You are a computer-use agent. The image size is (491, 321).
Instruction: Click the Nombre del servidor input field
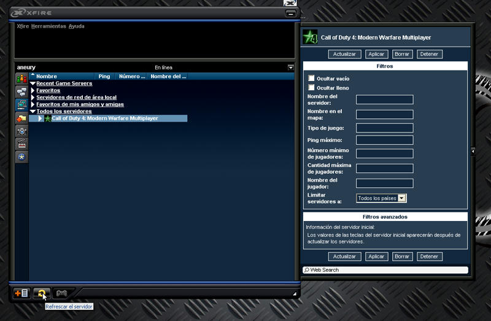[x=385, y=99]
